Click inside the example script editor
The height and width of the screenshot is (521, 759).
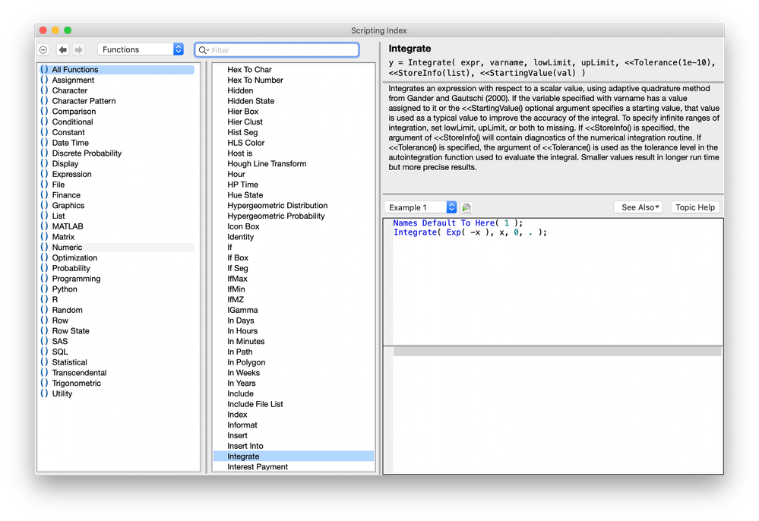[553, 282]
